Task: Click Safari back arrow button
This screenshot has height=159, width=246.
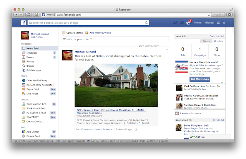Action: 16,15
